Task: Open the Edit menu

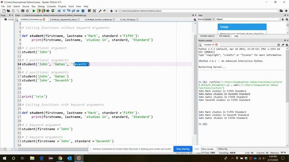Action: pos(9,6)
